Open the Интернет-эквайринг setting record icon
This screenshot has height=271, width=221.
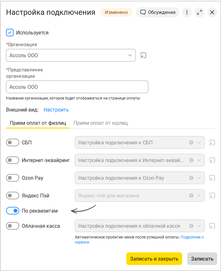(212, 160)
